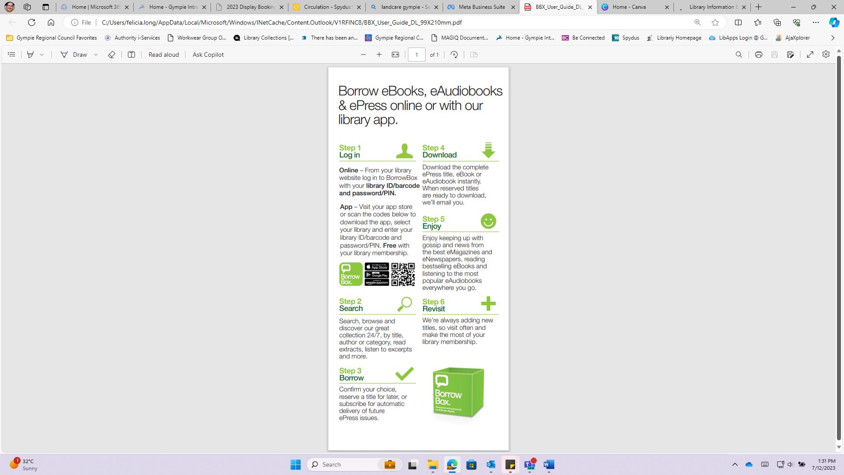Toggle the Table of contents sidebar

pos(12,55)
